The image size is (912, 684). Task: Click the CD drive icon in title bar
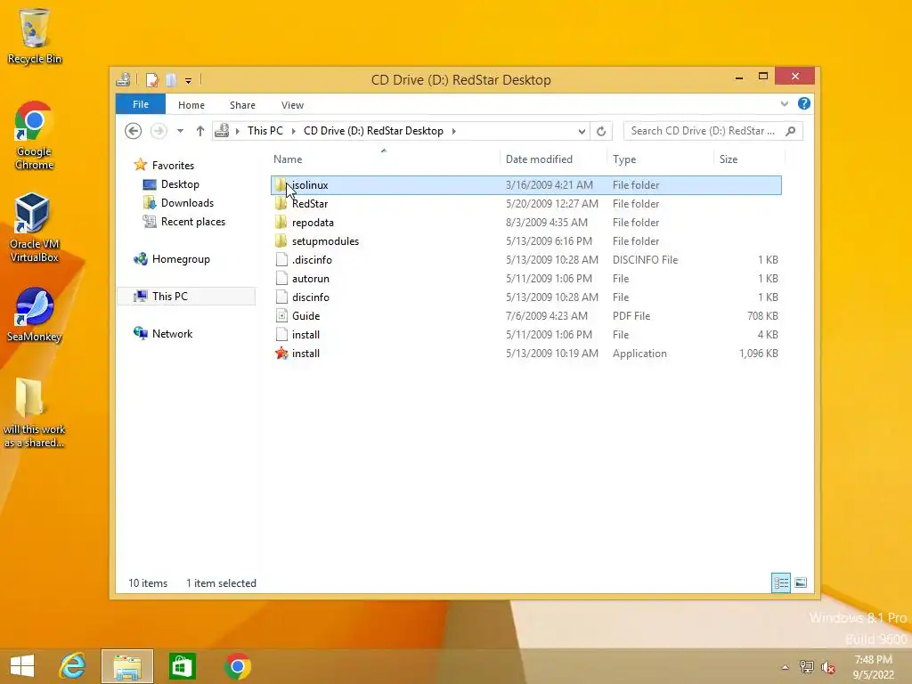tap(123, 79)
